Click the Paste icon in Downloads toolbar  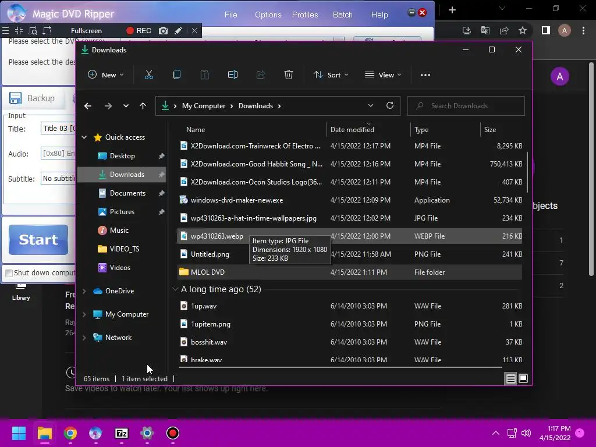pos(204,75)
